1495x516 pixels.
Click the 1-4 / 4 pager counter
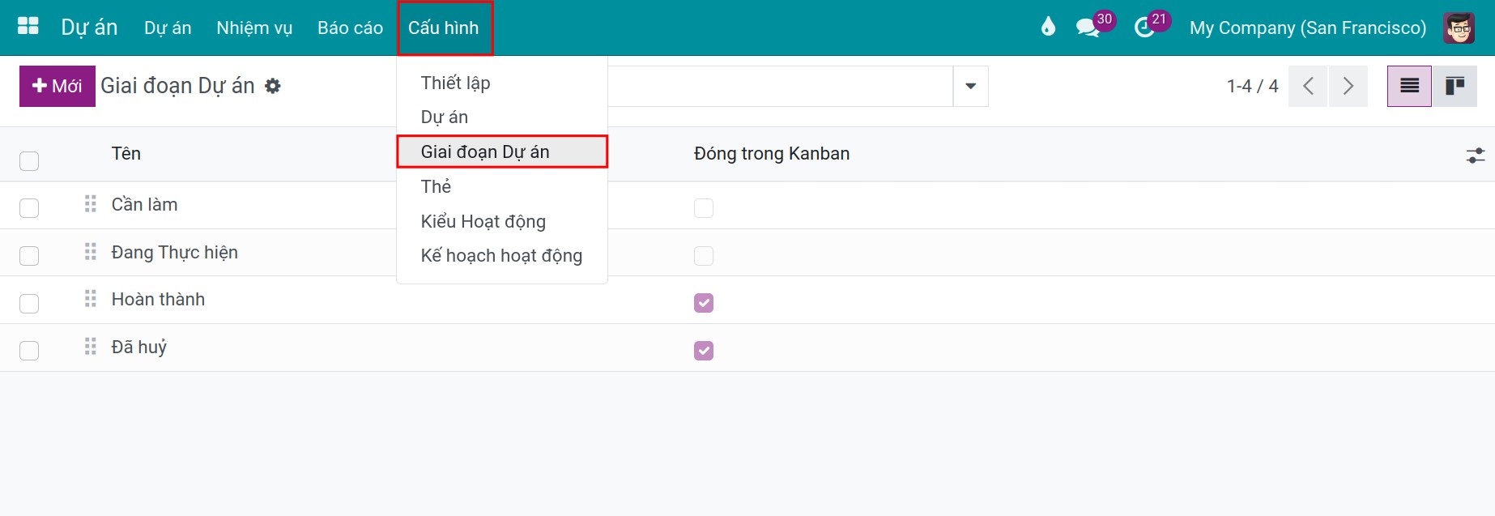click(1252, 86)
